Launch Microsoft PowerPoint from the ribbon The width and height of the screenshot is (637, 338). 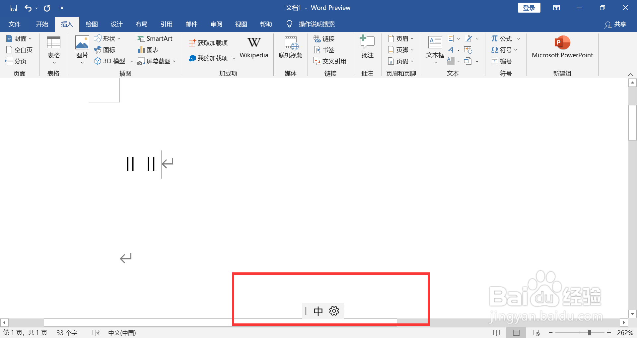562,48
